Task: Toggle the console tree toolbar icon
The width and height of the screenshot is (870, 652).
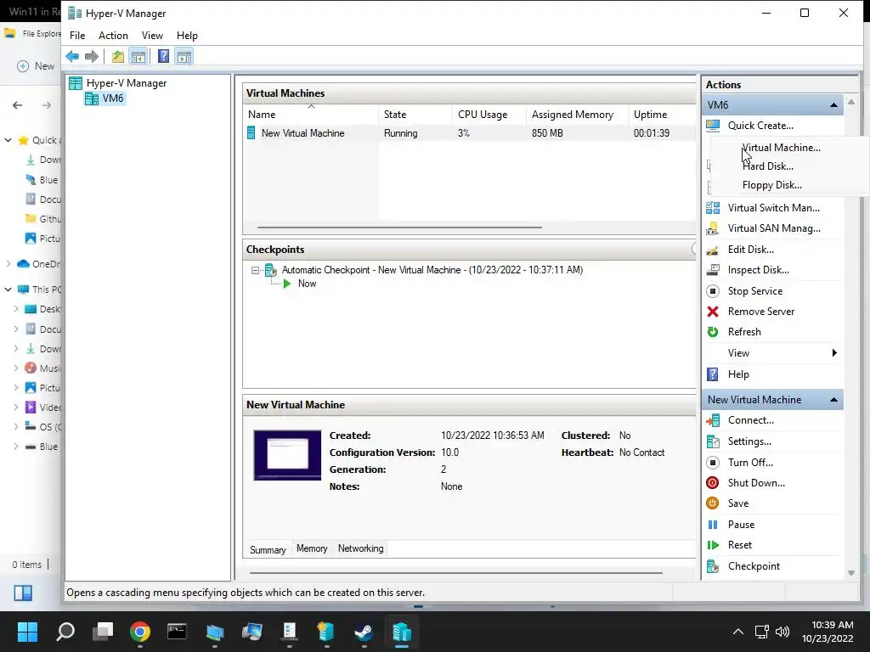Action: [x=138, y=56]
